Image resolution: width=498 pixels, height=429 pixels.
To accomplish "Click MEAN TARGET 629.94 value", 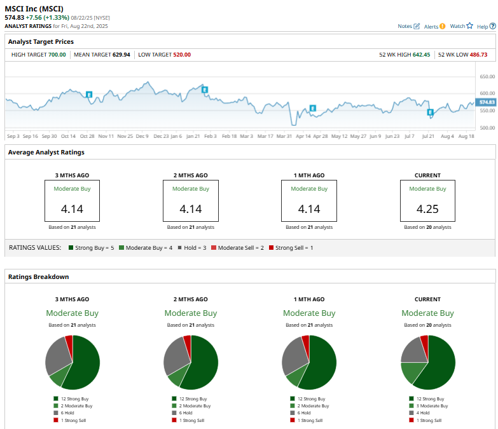I will click(x=121, y=55).
